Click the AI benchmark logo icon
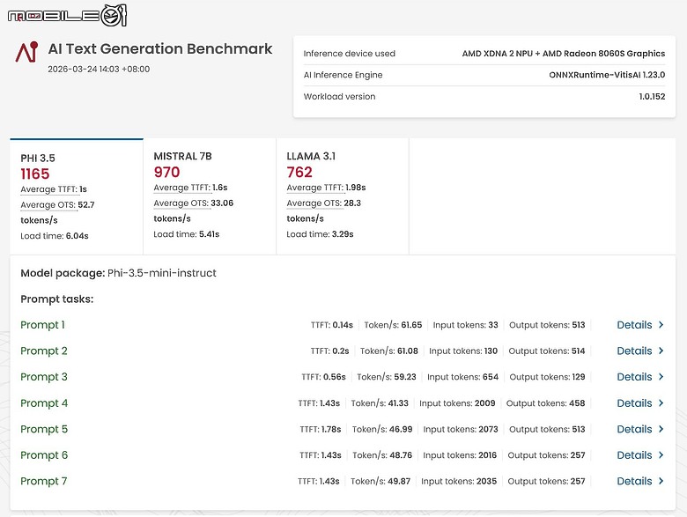This screenshot has height=517, width=687. pyautogui.click(x=26, y=51)
